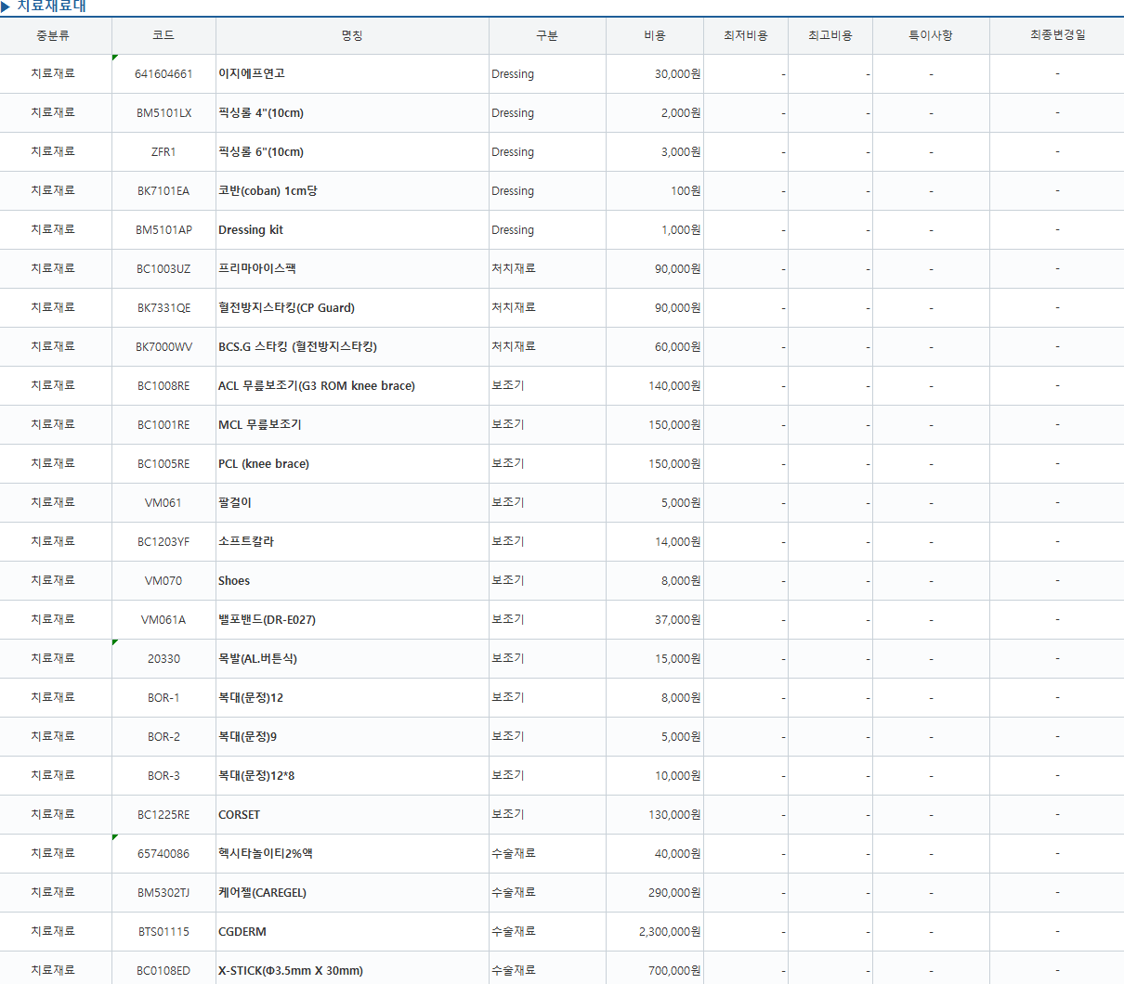The image size is (1124, 984).
Task: Click the item name MCL 무릎보조기
Action: pos(260,424)
